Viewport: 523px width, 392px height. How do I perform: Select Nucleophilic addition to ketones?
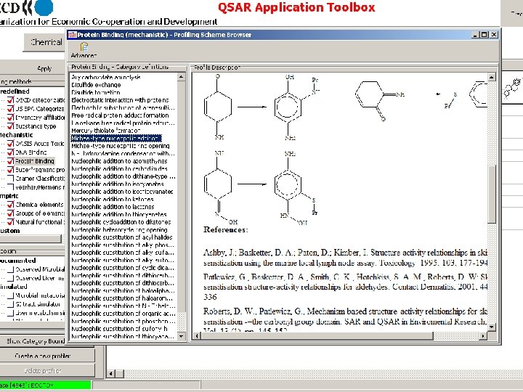[x=113, y=200]
